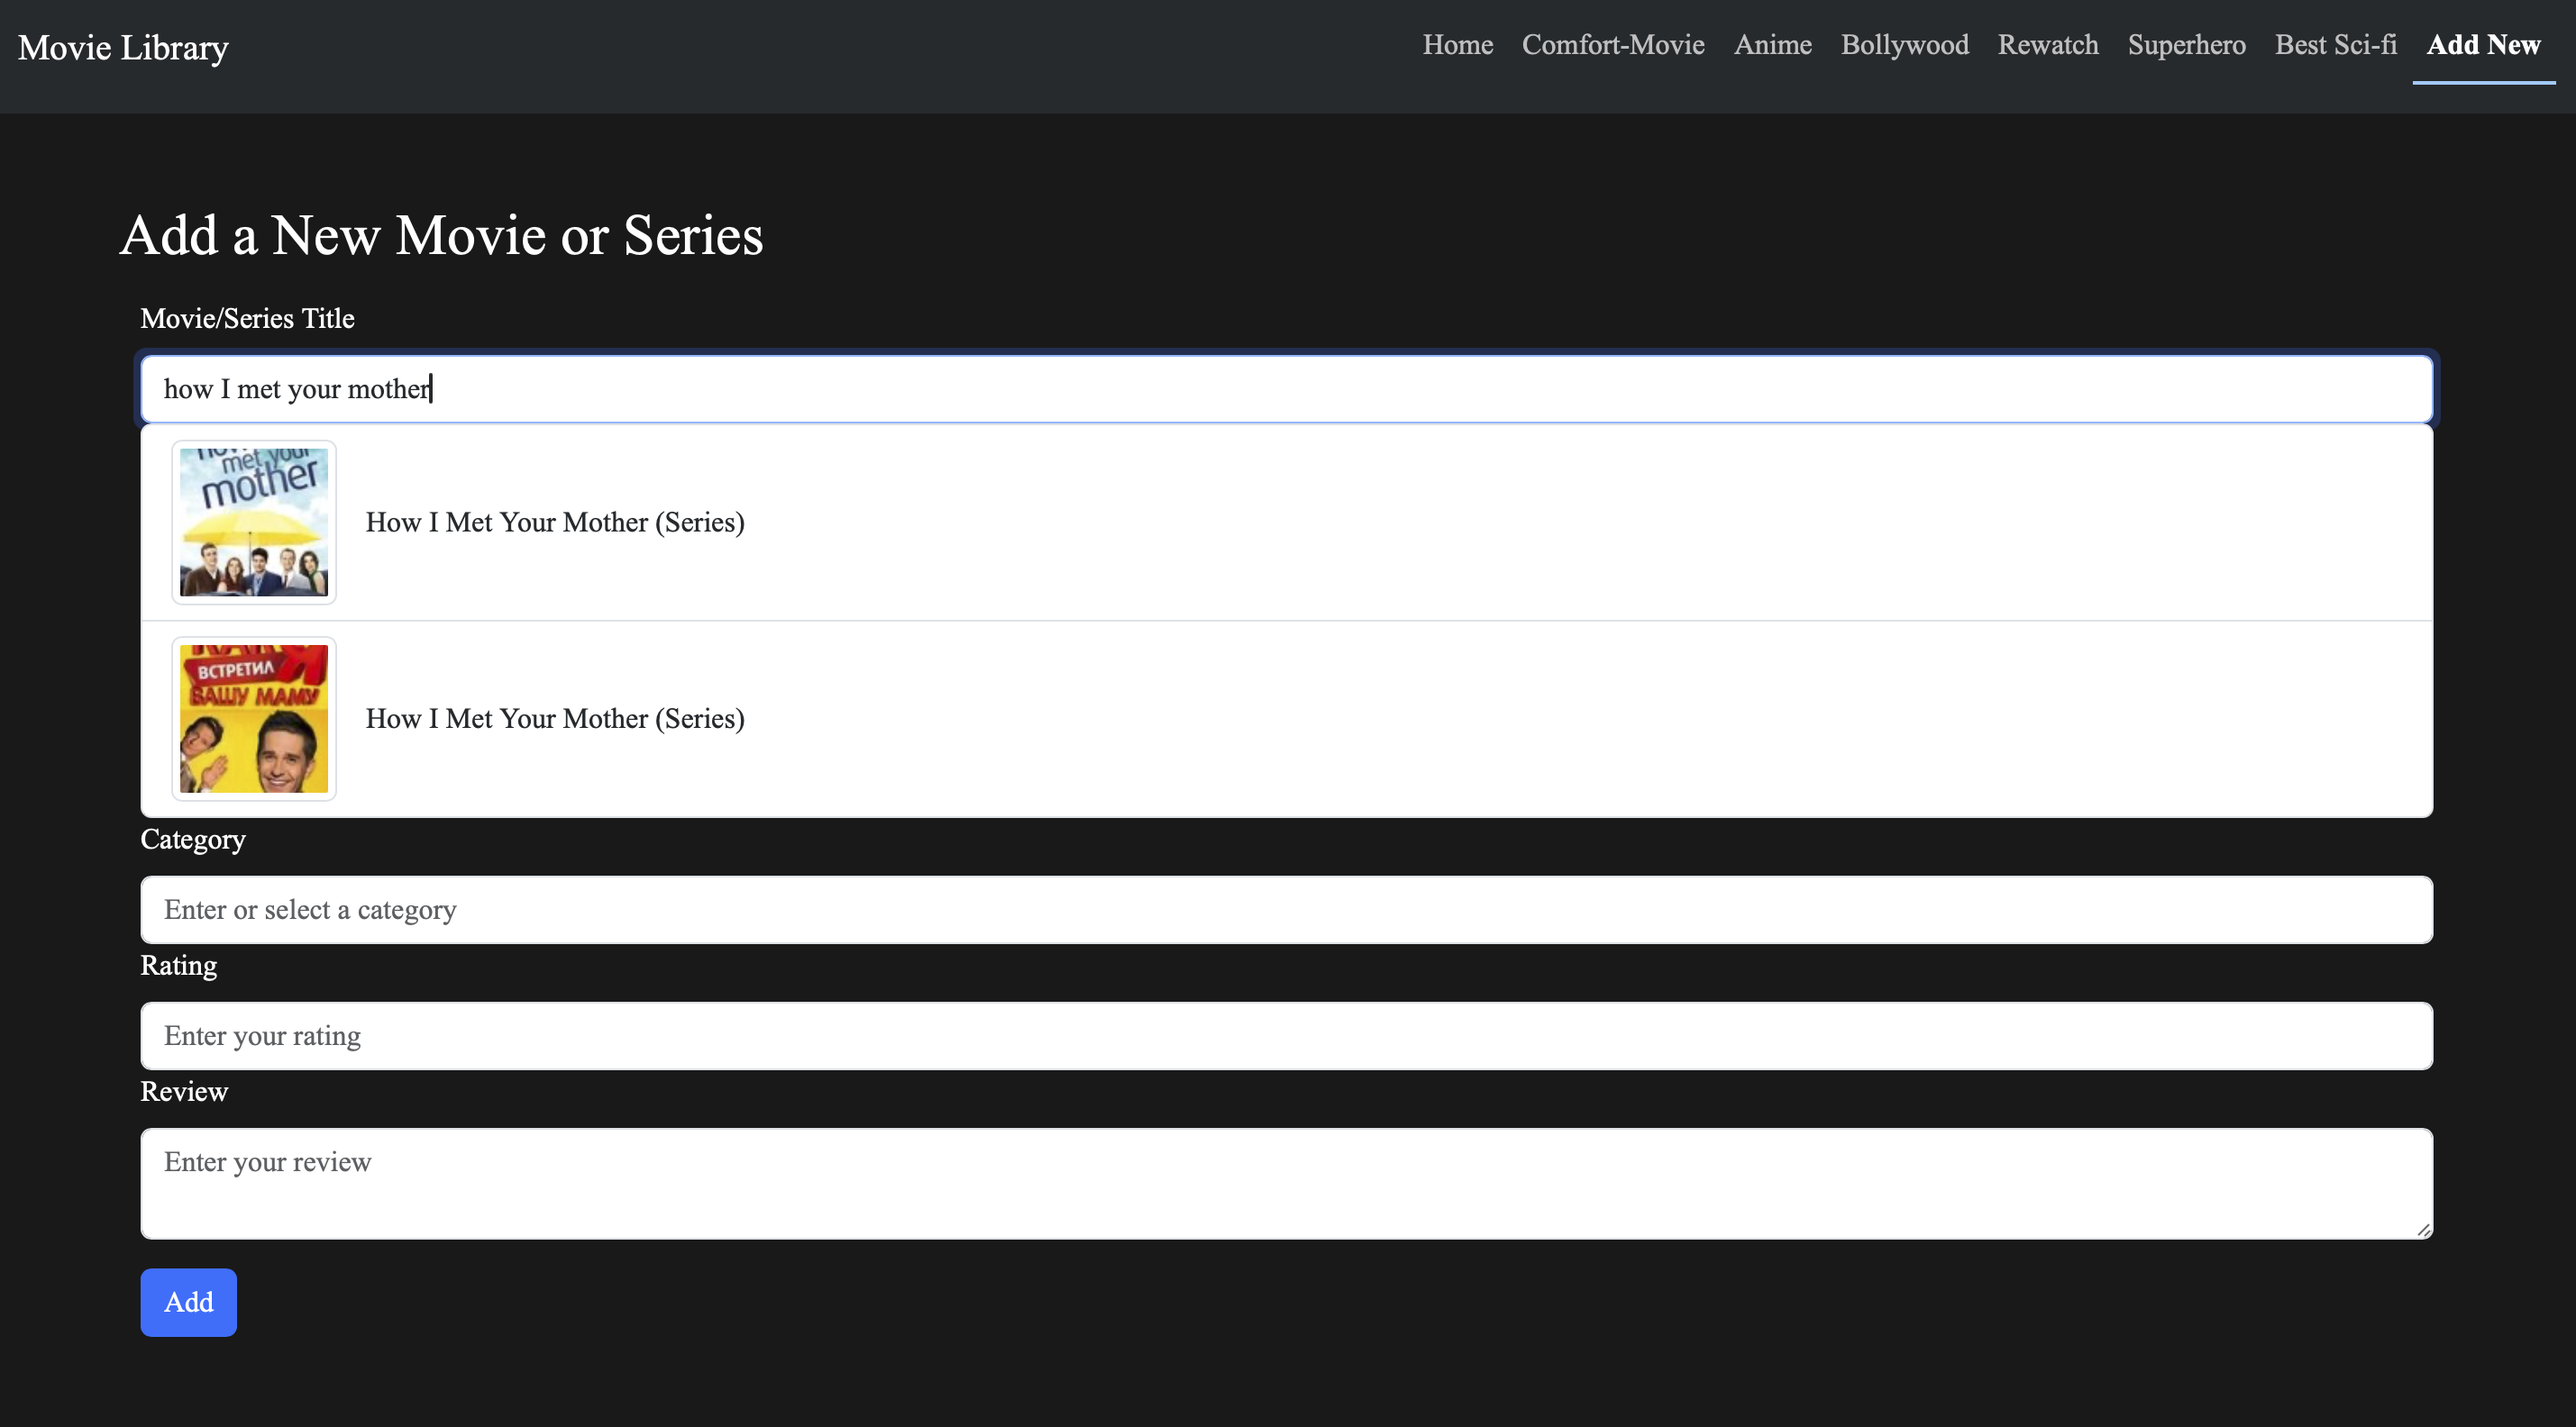The image size is (2576, 1427).
Task: Click into the Rating input field
Action: 1286,1035
